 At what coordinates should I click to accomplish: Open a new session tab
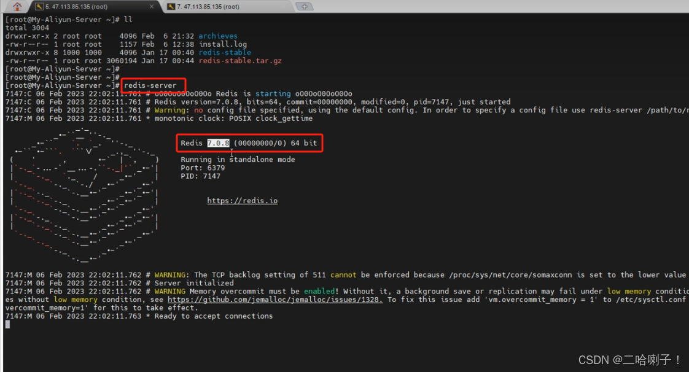click(x=304, y=7)
